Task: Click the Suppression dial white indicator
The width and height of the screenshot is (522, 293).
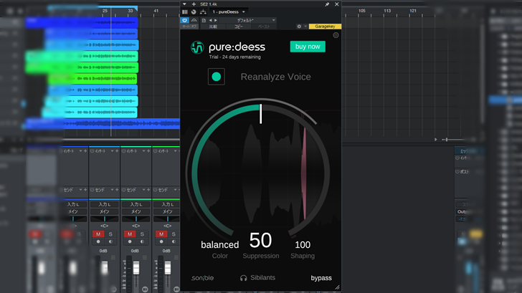Action: (261, 114)
